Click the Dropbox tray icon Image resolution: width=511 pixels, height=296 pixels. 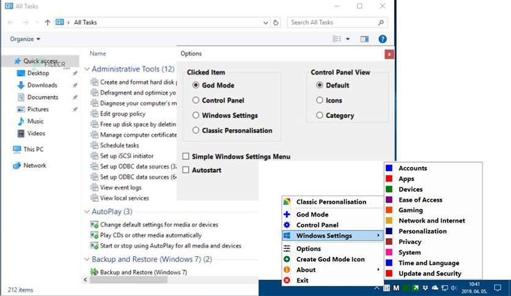point(425,288)
